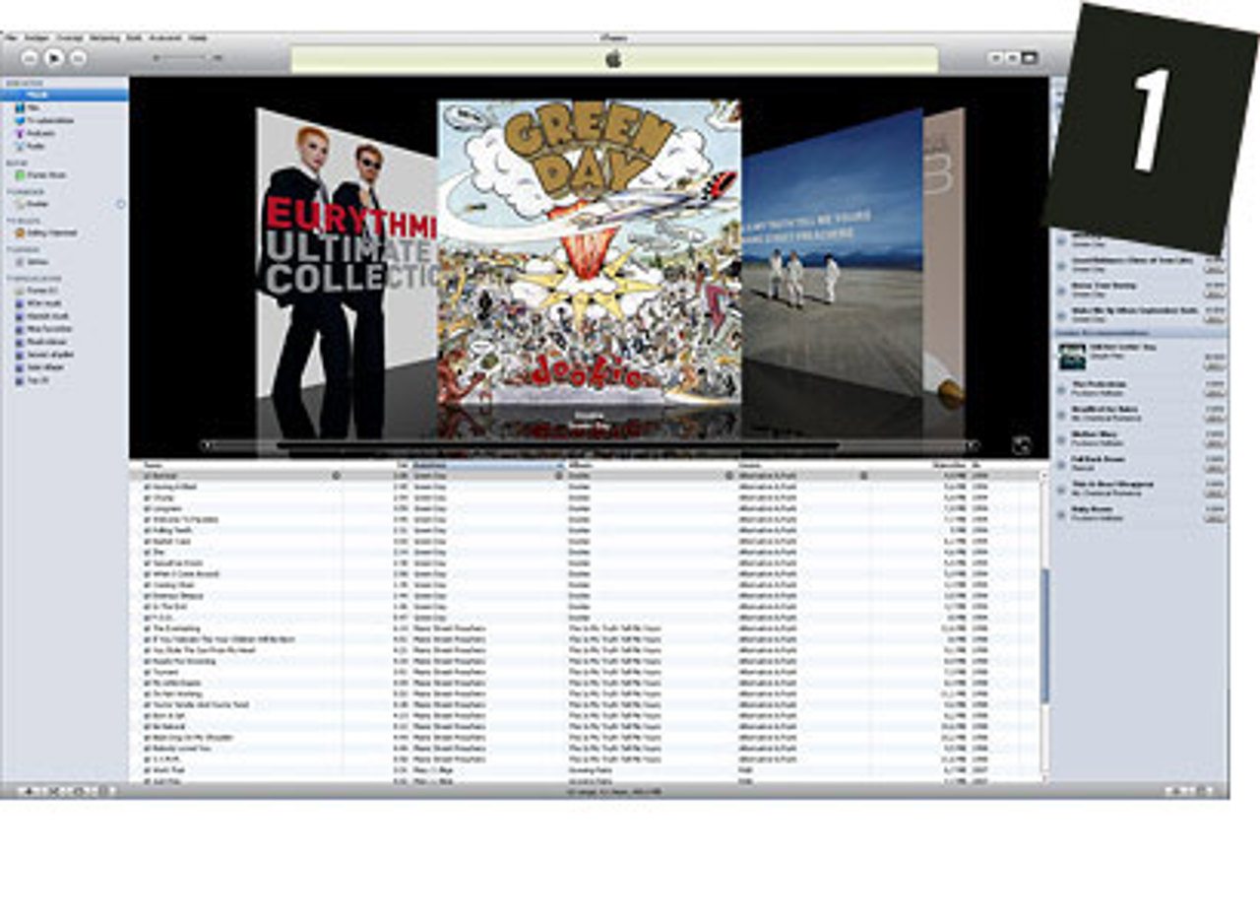Toggle shuffle in the bottom bar
This screenshot has width=1260, height=923.
[54, 791]
